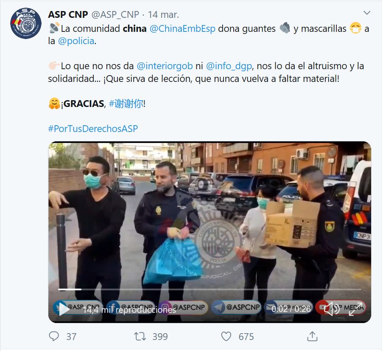Open the share tweet icon
Image resolution: width=383 pixels, height=351 pixels.
click(x=312, y=336)
